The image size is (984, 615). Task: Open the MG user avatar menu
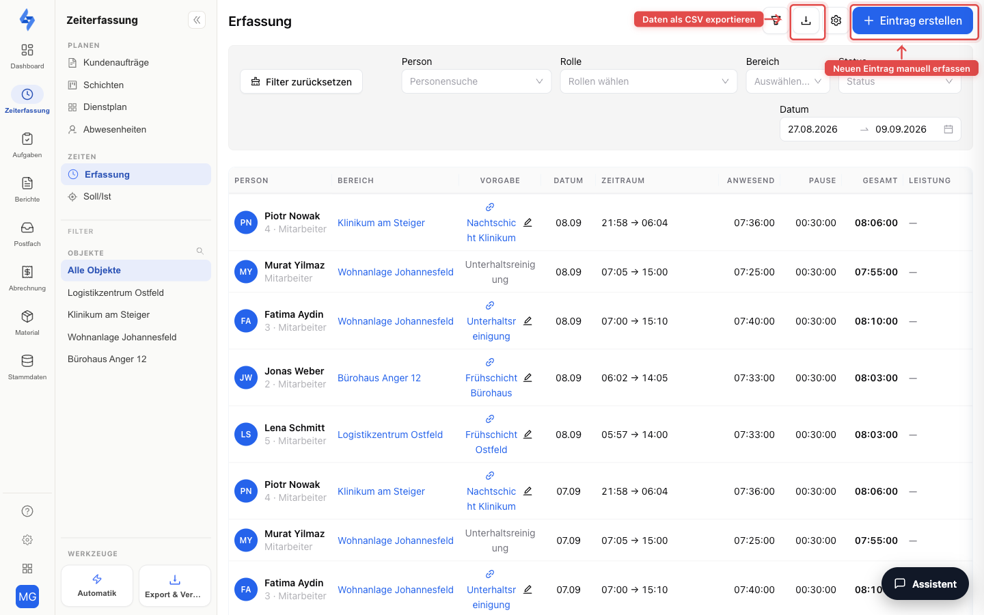[x=27, y=597]
